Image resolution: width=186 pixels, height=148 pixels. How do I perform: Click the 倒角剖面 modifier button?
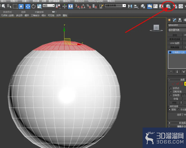175,47
